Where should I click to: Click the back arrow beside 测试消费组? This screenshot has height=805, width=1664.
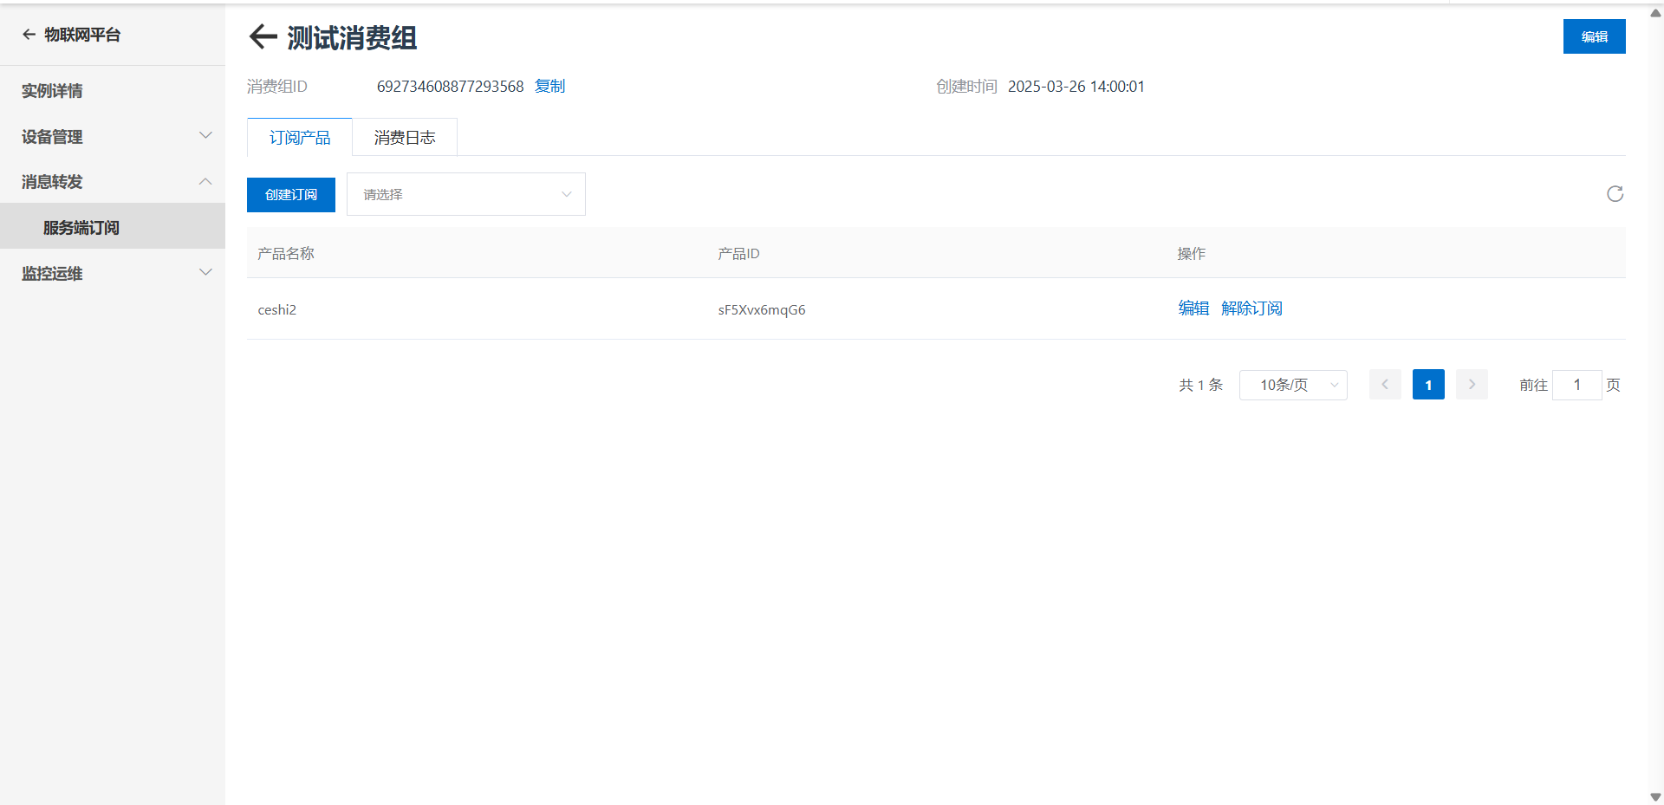(x=263, y=36)
